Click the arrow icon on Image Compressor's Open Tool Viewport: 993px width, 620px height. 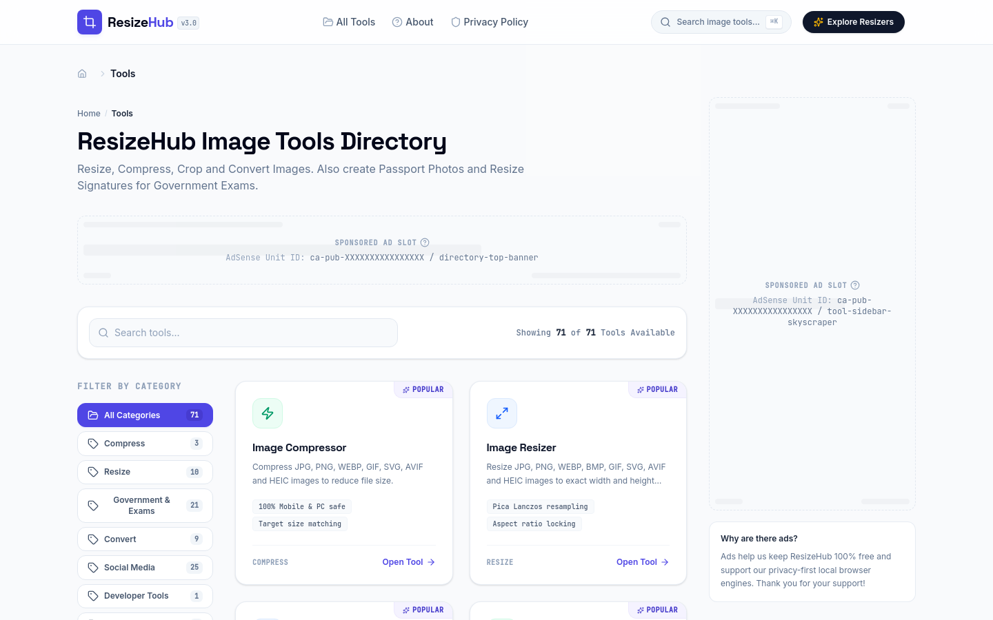click(431, 562)
